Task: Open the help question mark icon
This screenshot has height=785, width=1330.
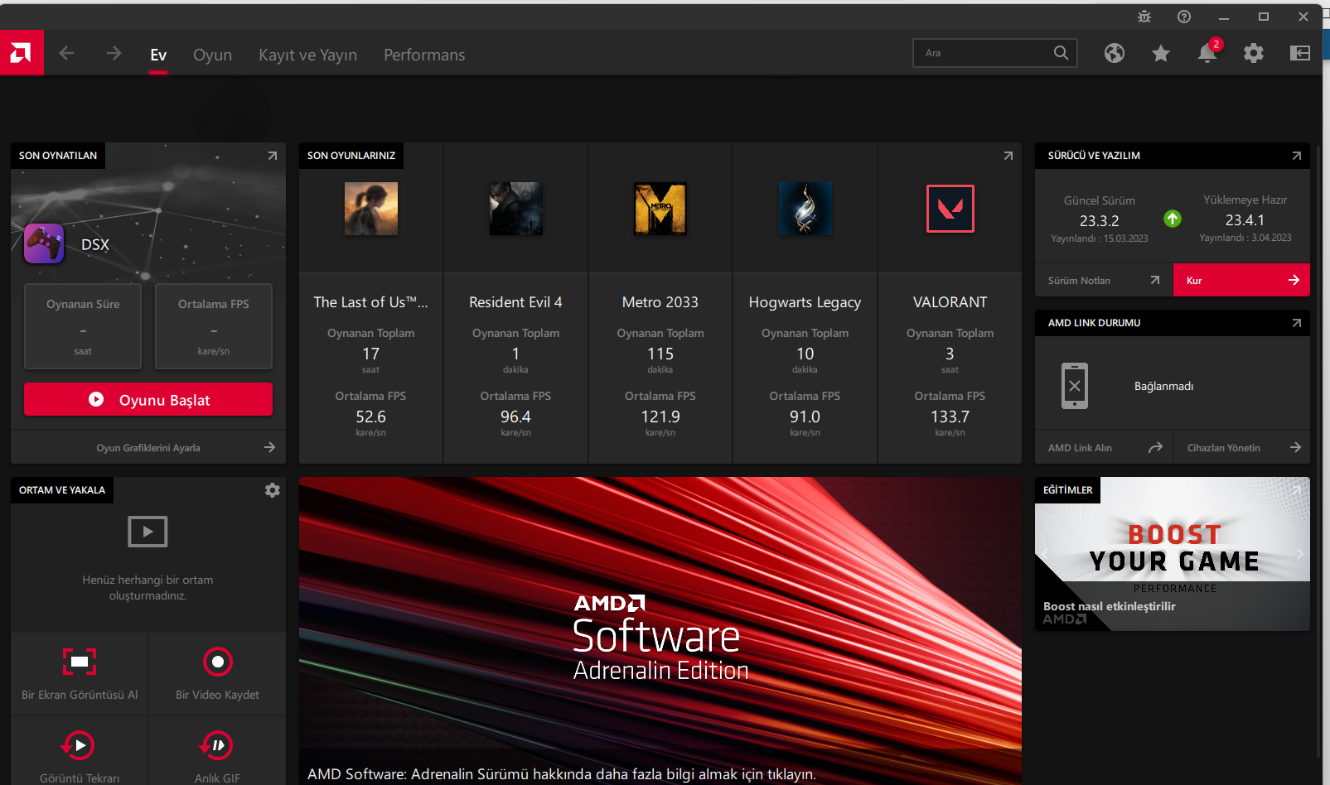Action: (1184, 17)
